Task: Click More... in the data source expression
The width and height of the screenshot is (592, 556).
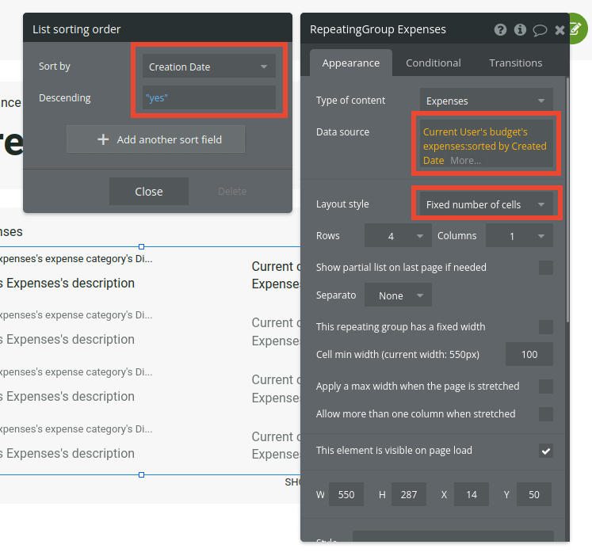Action: coord(465,161)
